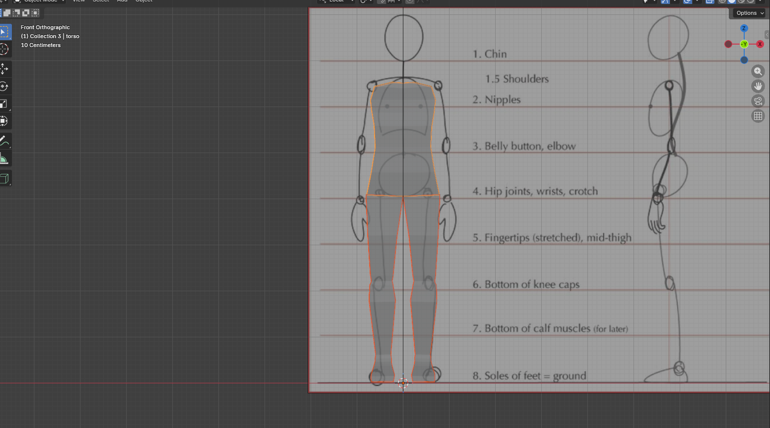This screenshot has height=428, width=770.
Task: Click the '3. Belly button, elbow' label
Action: click(x=524, y=146)
